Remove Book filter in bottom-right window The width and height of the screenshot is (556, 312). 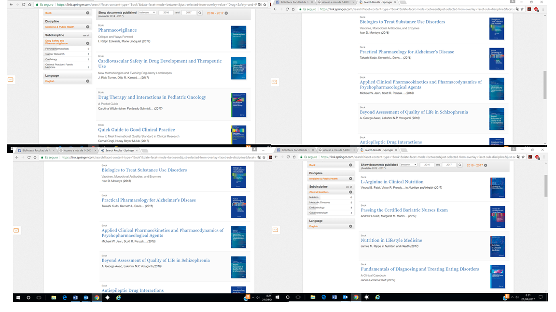pos(350,165)
